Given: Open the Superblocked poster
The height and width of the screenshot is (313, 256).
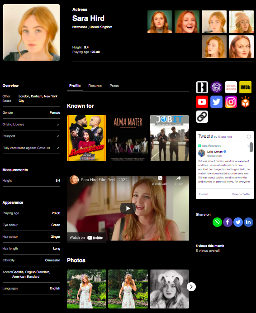Looking at the screenshot, I should point(86,138).
